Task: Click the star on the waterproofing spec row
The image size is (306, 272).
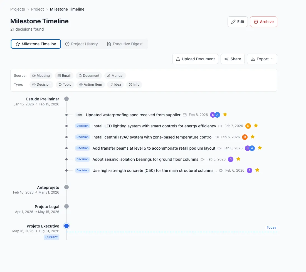Action: click(x=225, y=114)
